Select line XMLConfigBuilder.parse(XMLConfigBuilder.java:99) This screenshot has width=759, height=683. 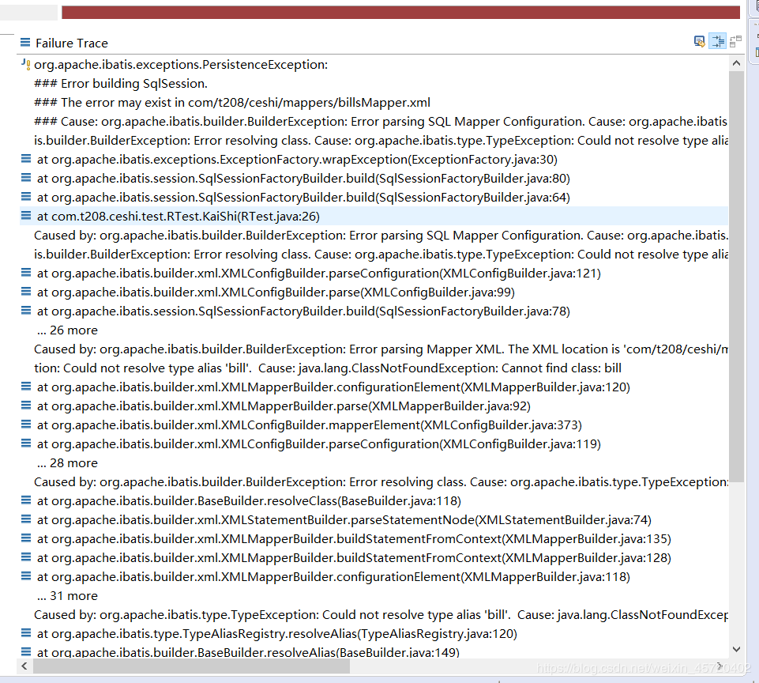tap(276, 292)
